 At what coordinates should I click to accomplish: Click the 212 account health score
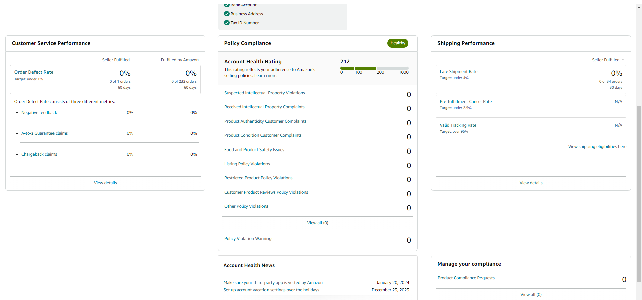pos(345,62)
